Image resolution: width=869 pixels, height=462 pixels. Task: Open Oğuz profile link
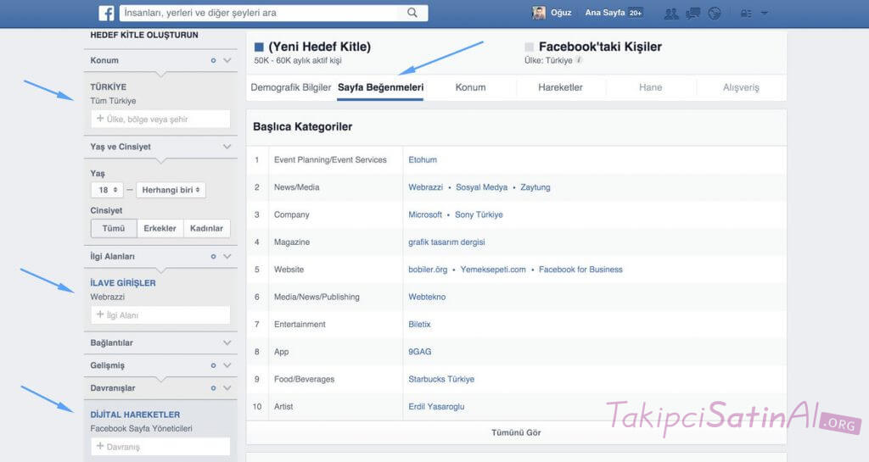561,13
